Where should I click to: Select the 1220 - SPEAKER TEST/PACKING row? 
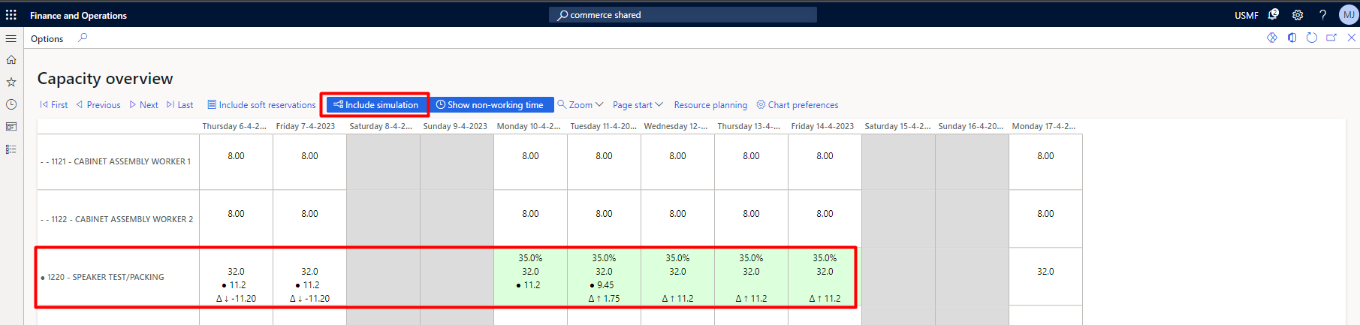[x=118, y=277]
